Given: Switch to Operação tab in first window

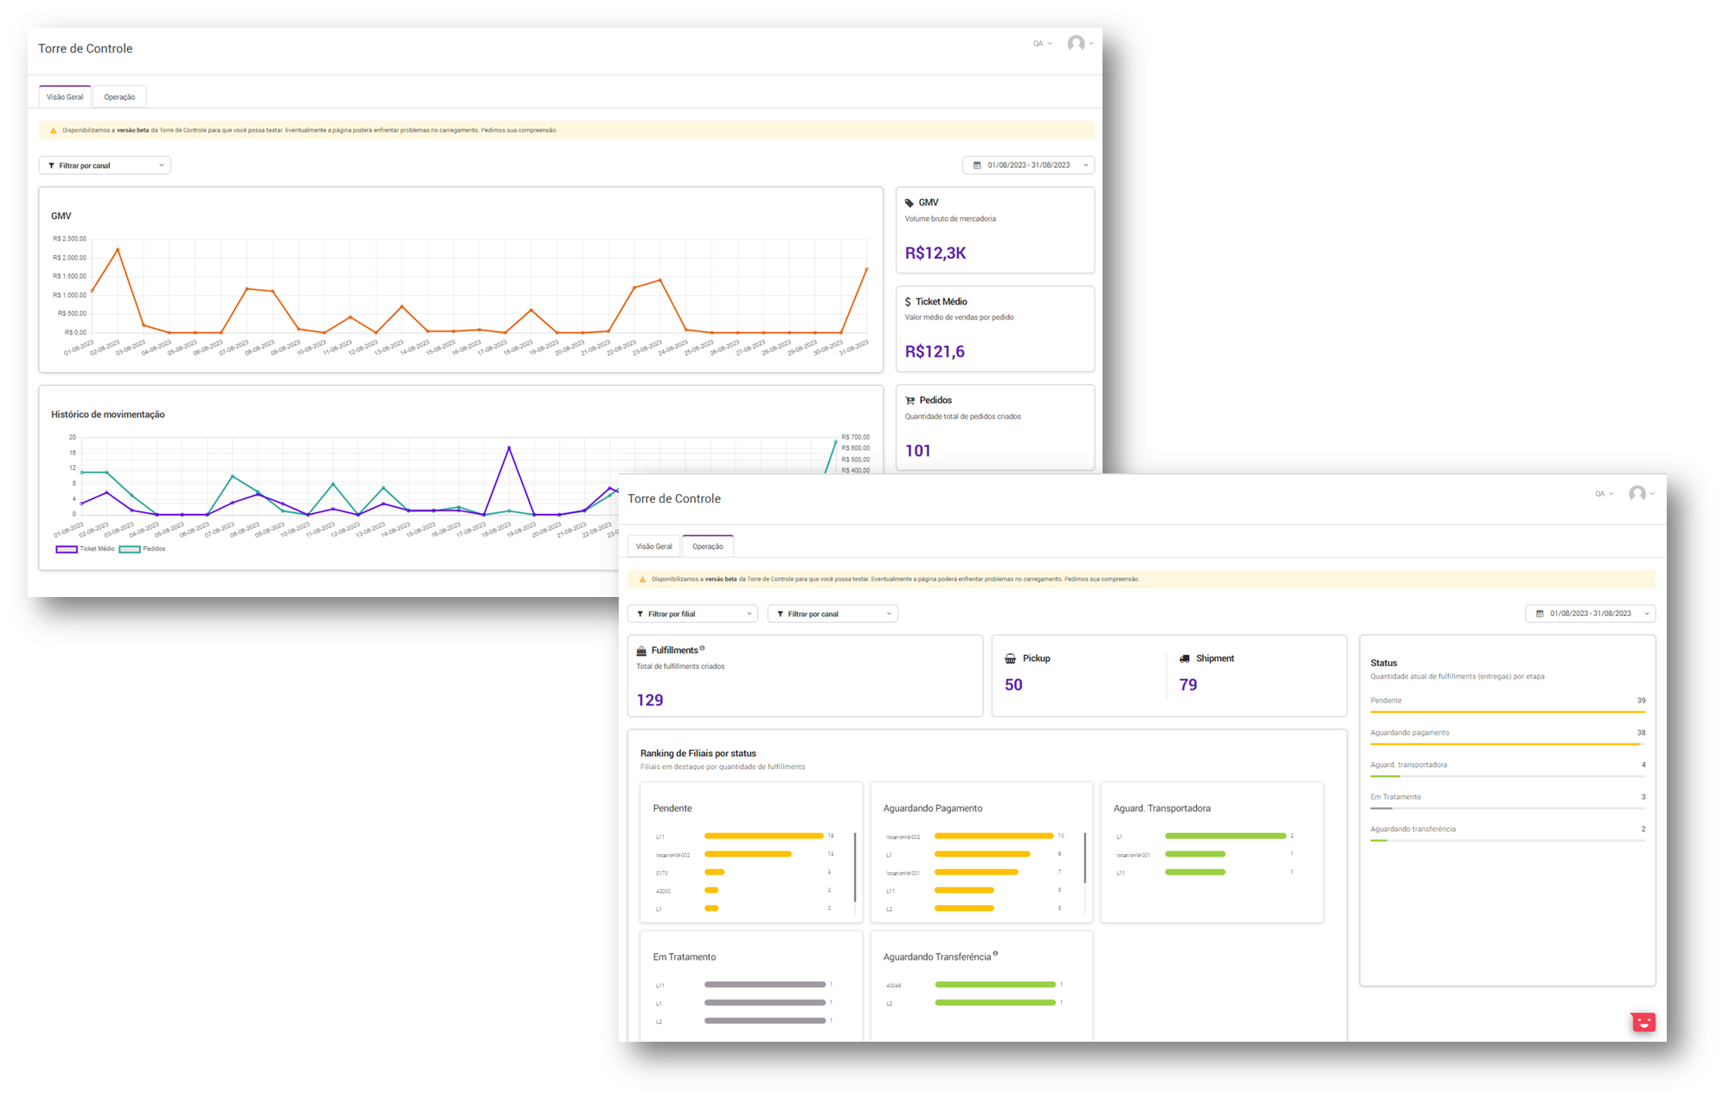Looking at the screenshot, I should coord(119,97).
